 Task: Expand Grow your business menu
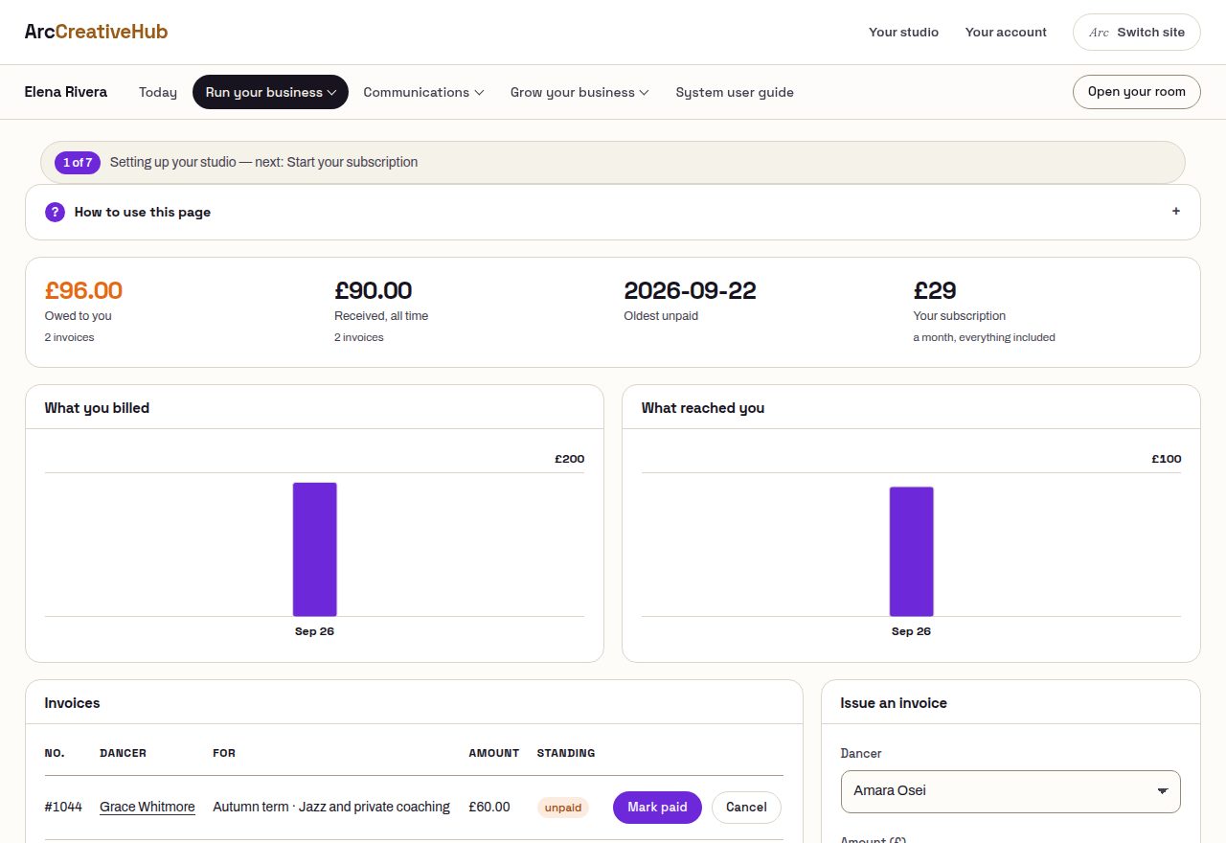(x=579, y=92)
